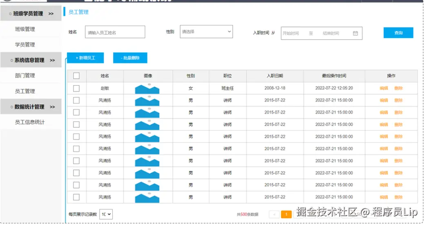
Task: Click the 姓名 column header
Action: (x=105, y=76)
